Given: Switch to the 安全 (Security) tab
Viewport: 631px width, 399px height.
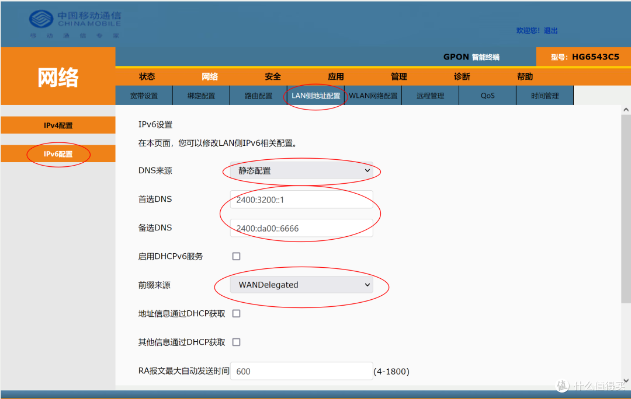Looking at the screenshot, I should click(x=272, y=76).
